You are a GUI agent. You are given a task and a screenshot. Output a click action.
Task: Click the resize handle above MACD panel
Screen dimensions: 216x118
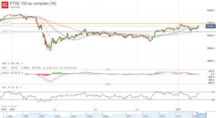tap(108, 69)
